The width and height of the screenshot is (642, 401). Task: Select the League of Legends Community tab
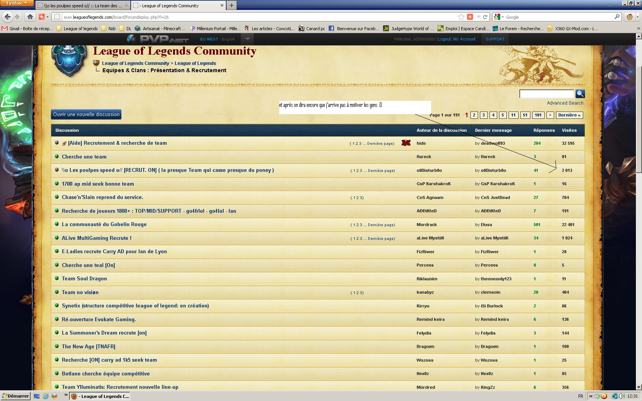click(178, 5)
